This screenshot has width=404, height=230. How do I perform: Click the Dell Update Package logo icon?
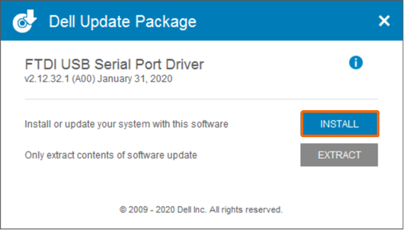pos(22,22)
